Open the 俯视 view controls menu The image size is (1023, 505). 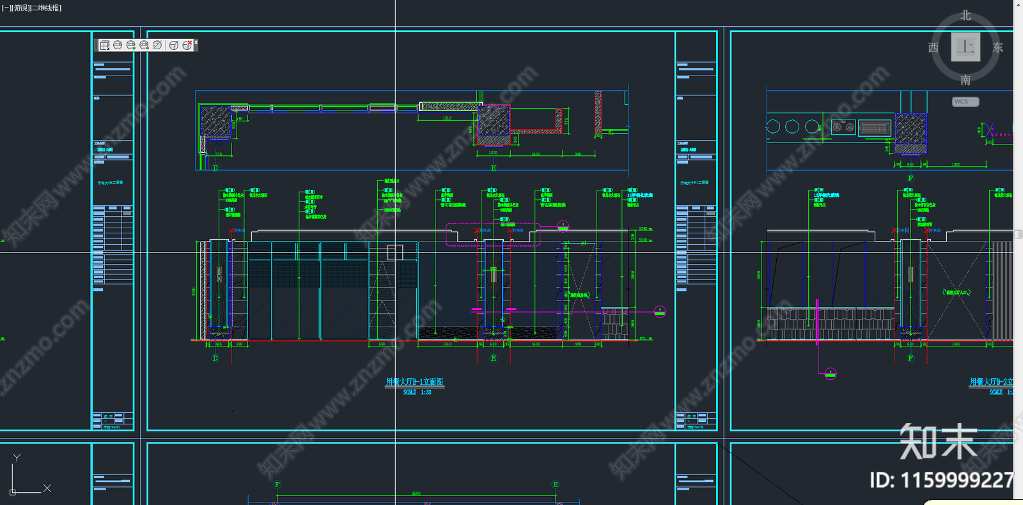[x=21, y=8]
